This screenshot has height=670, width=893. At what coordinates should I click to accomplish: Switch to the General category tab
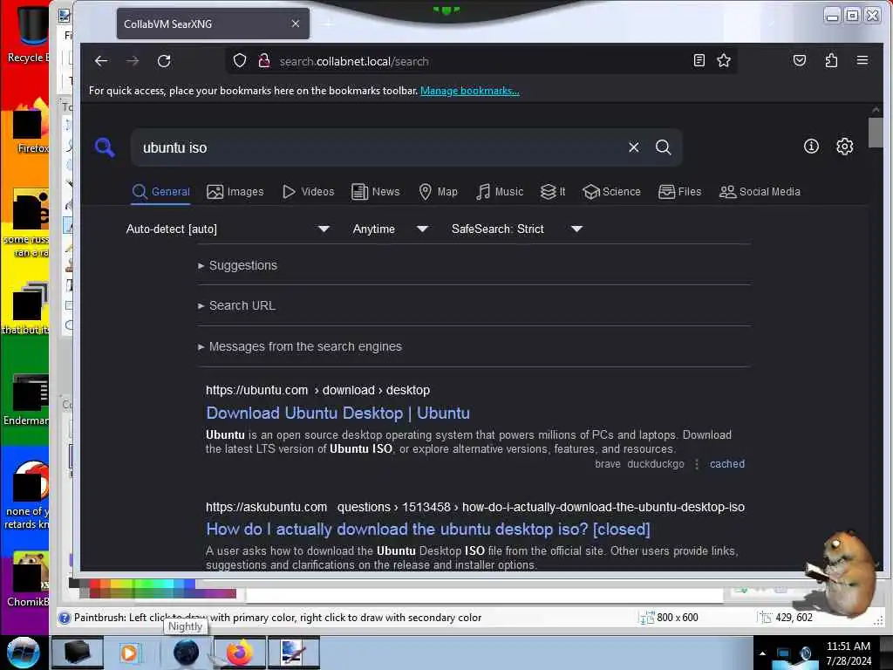click(160, 192)
